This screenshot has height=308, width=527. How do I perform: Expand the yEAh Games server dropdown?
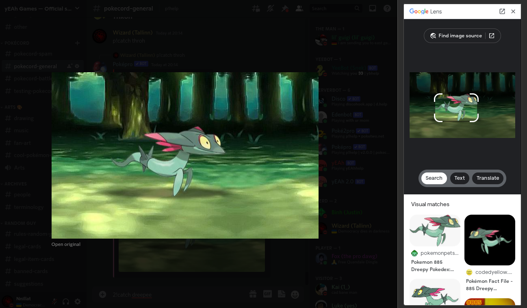point(77,9)
